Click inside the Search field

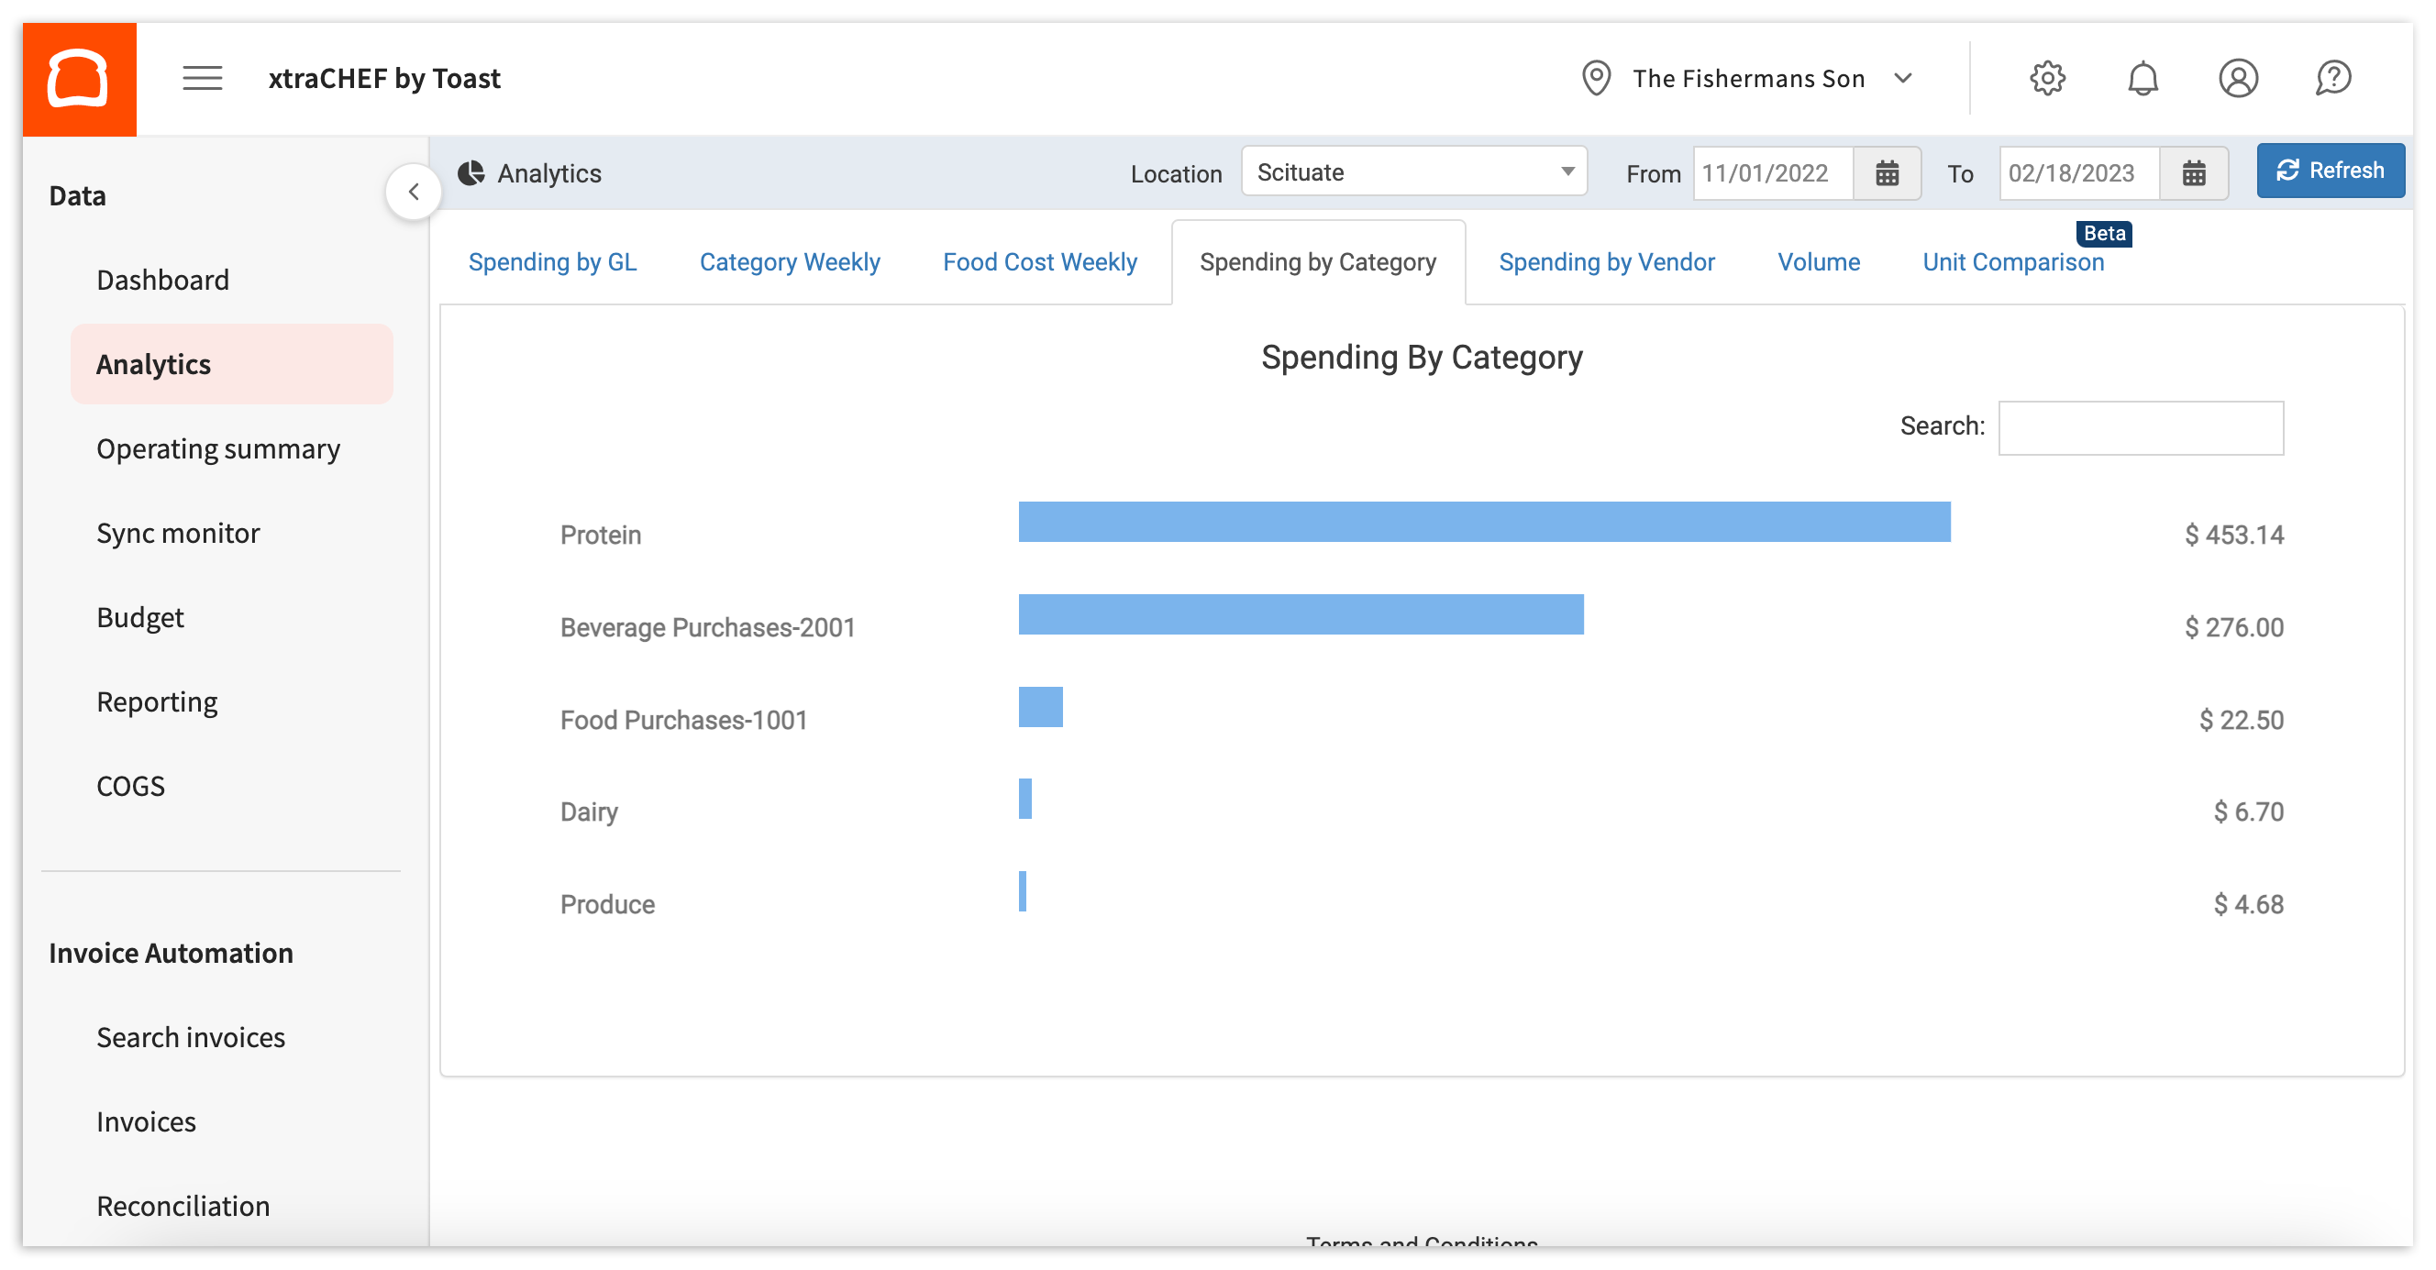[x=2141, y=427]
